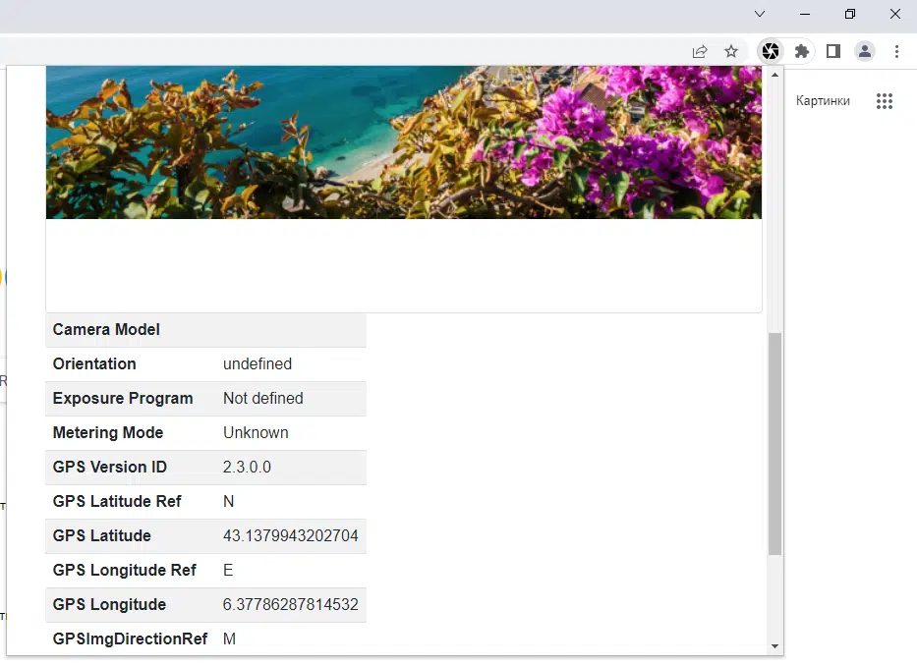
Task: Open the Chrome three-dot menu
Action: click(896, 51)
